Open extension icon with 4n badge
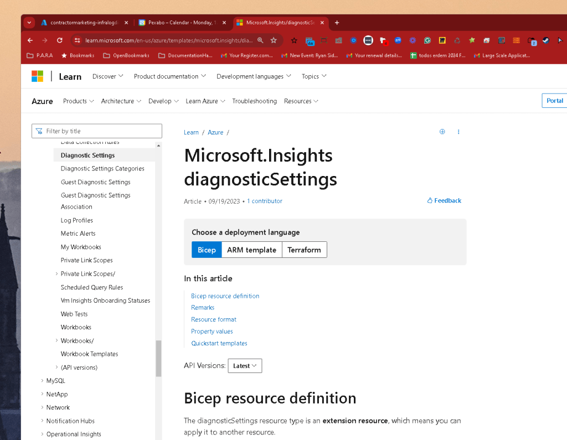 tap(310, 41)
